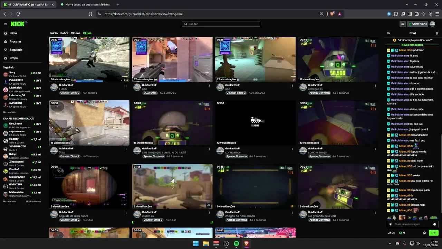Open options menu for the 3tap clip

pos(126,149)
